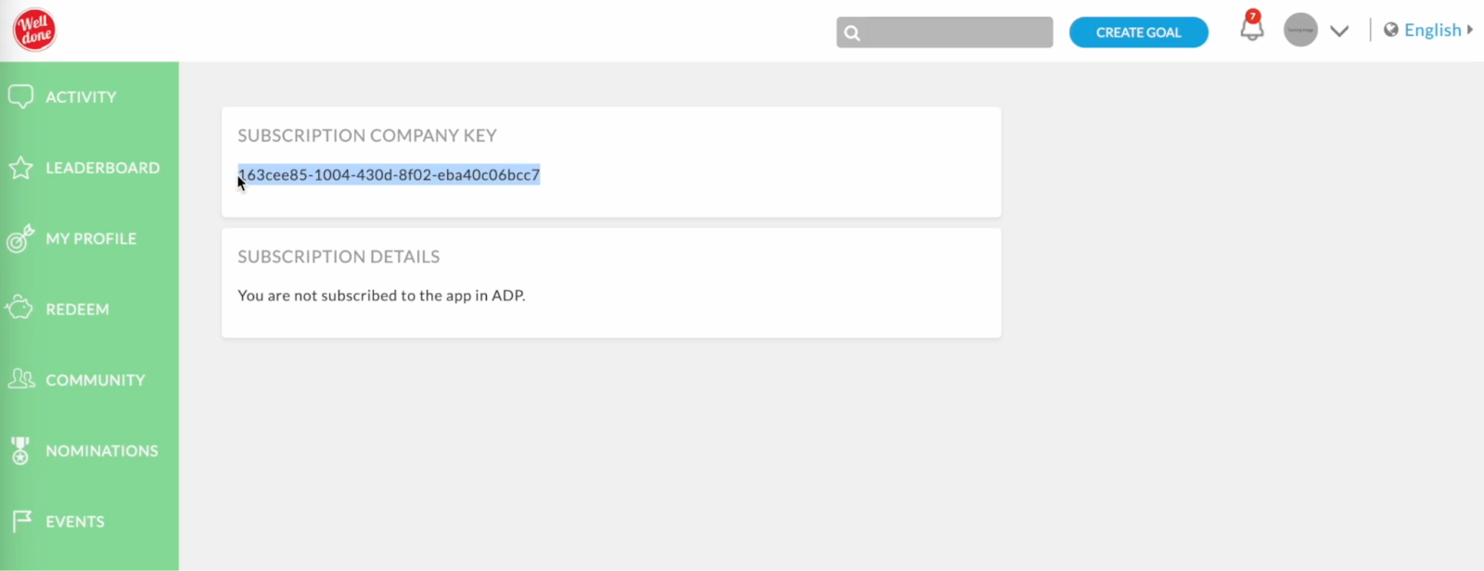Screen dimensions: 1484x571
Task: View notifications bell with 7 badge
Action: (x=1252, y=27)
